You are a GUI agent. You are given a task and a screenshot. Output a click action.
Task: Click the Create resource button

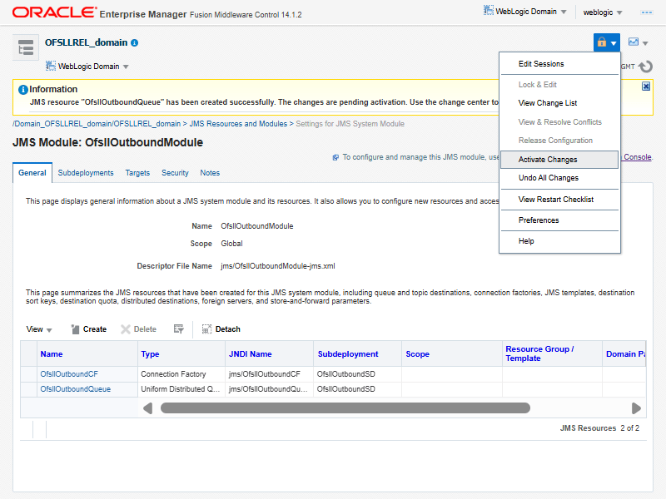click(87, 329)
